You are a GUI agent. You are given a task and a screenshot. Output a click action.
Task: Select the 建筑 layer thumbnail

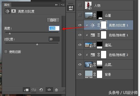89,45
